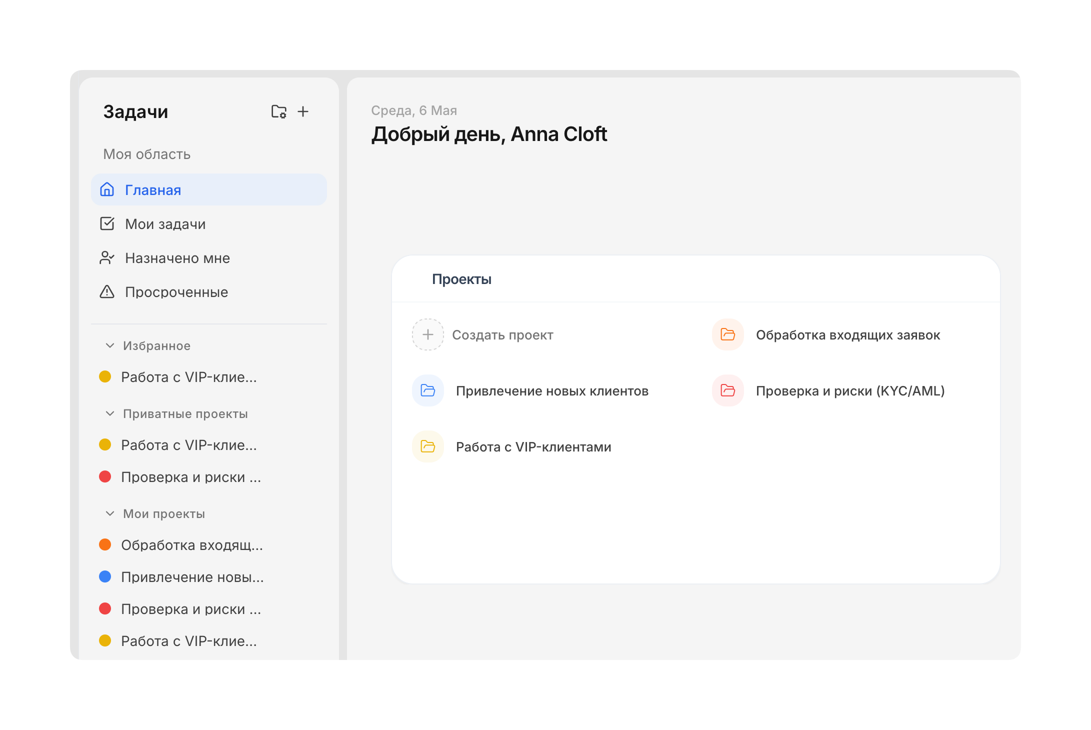Click the Моя область section label
The image size is (1091, 730).
pyautogui.click(x=146, y=154)
